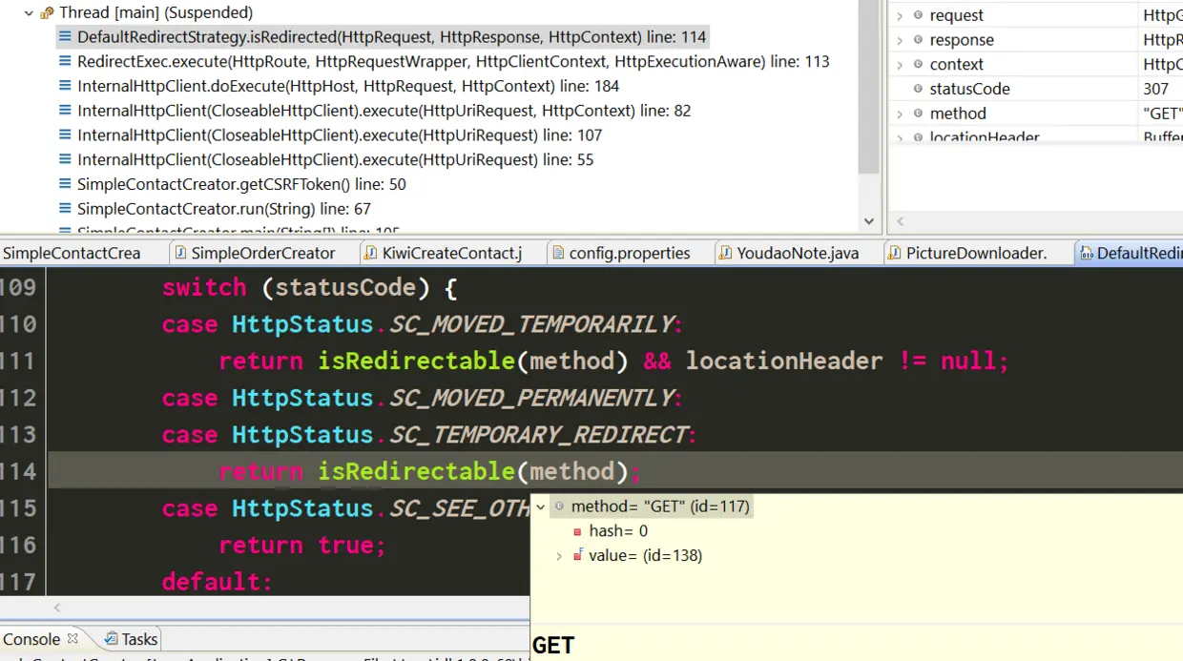Click the thread icon next to Thread [main]
The width and height of the screenshot is (1183, 661).
(x=47, y=13)
